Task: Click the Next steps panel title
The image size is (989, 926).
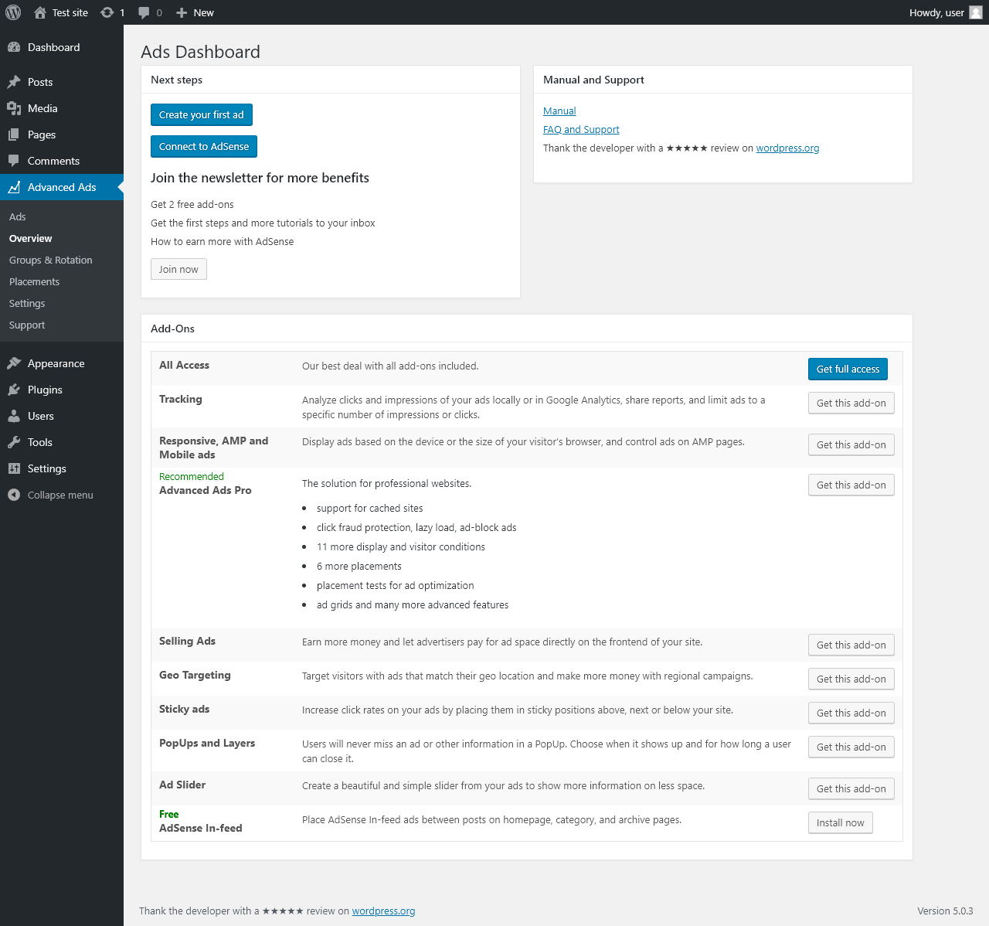Action: [177, 80]
